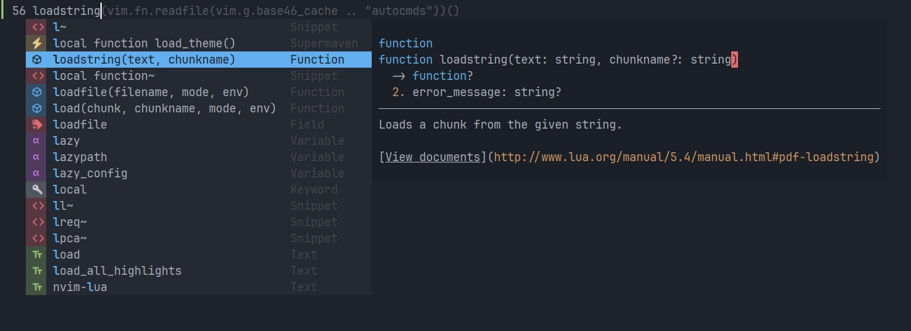Viewport: 911px width, 331px height.
Task: Choose the 'local function load_theme()' suggestion
Action: click(199, 43)
